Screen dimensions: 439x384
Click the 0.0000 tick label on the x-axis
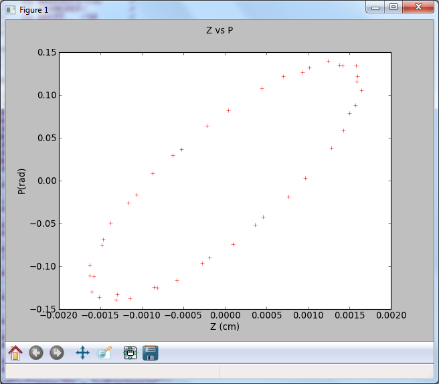point(225,315)
